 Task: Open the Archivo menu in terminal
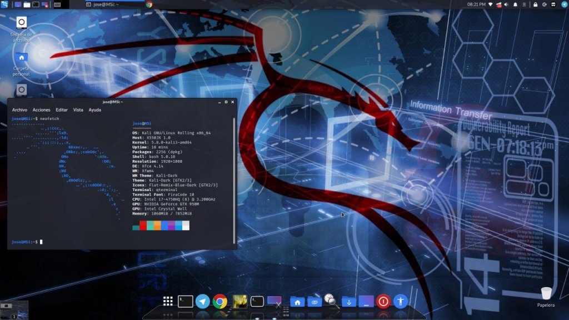pyautogui.click(x=19, y=110)
